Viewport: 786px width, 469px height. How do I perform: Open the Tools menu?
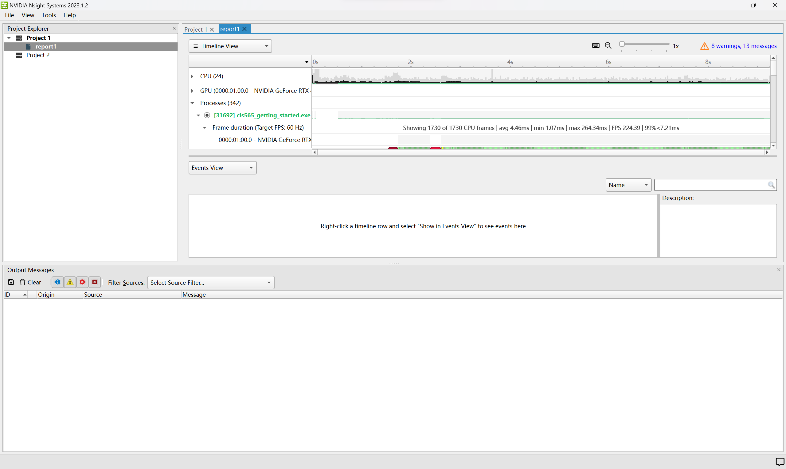[x=48, y=15]
